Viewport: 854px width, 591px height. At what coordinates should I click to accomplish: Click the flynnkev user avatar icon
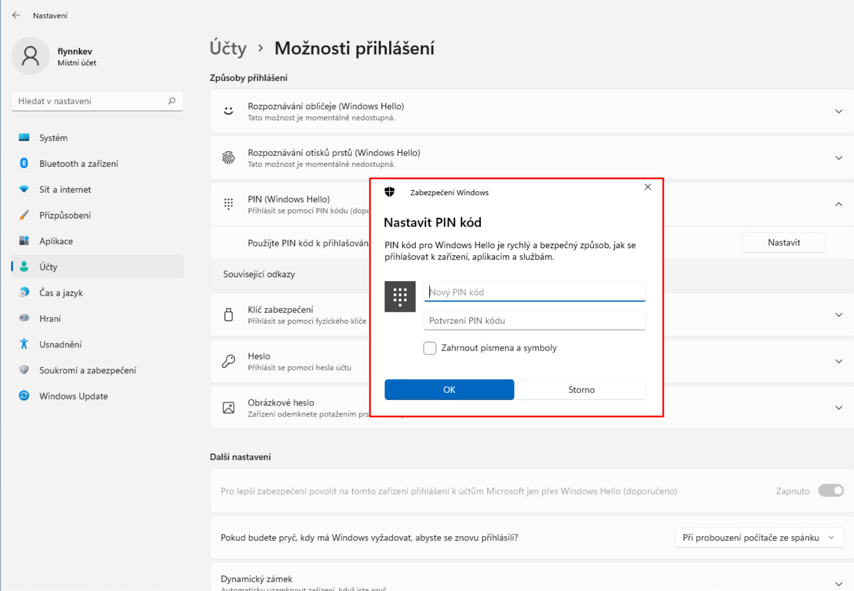click(31, 56)
